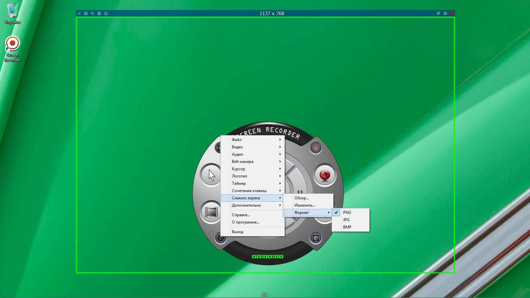Click Изменить... in the screenshot submenu

tap(308, 205)
